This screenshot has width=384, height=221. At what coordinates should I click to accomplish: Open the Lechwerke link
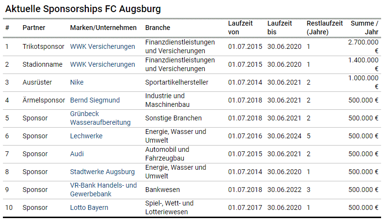86,136
